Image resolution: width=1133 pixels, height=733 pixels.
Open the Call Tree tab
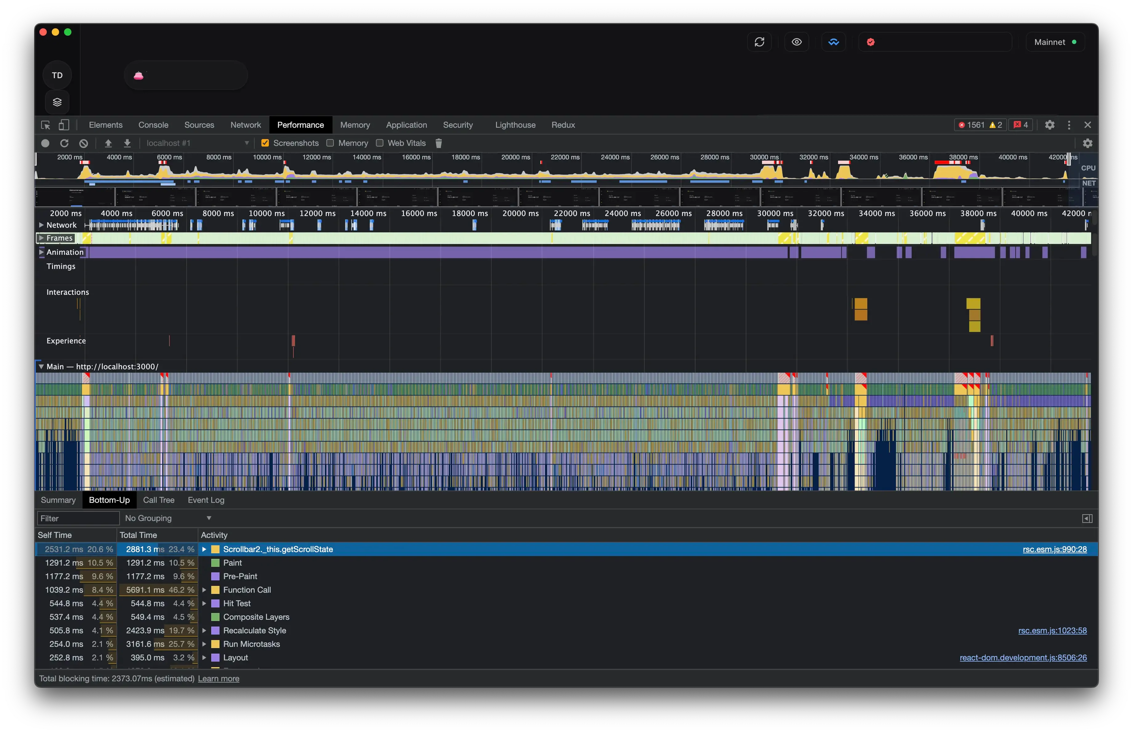point(159,500)
